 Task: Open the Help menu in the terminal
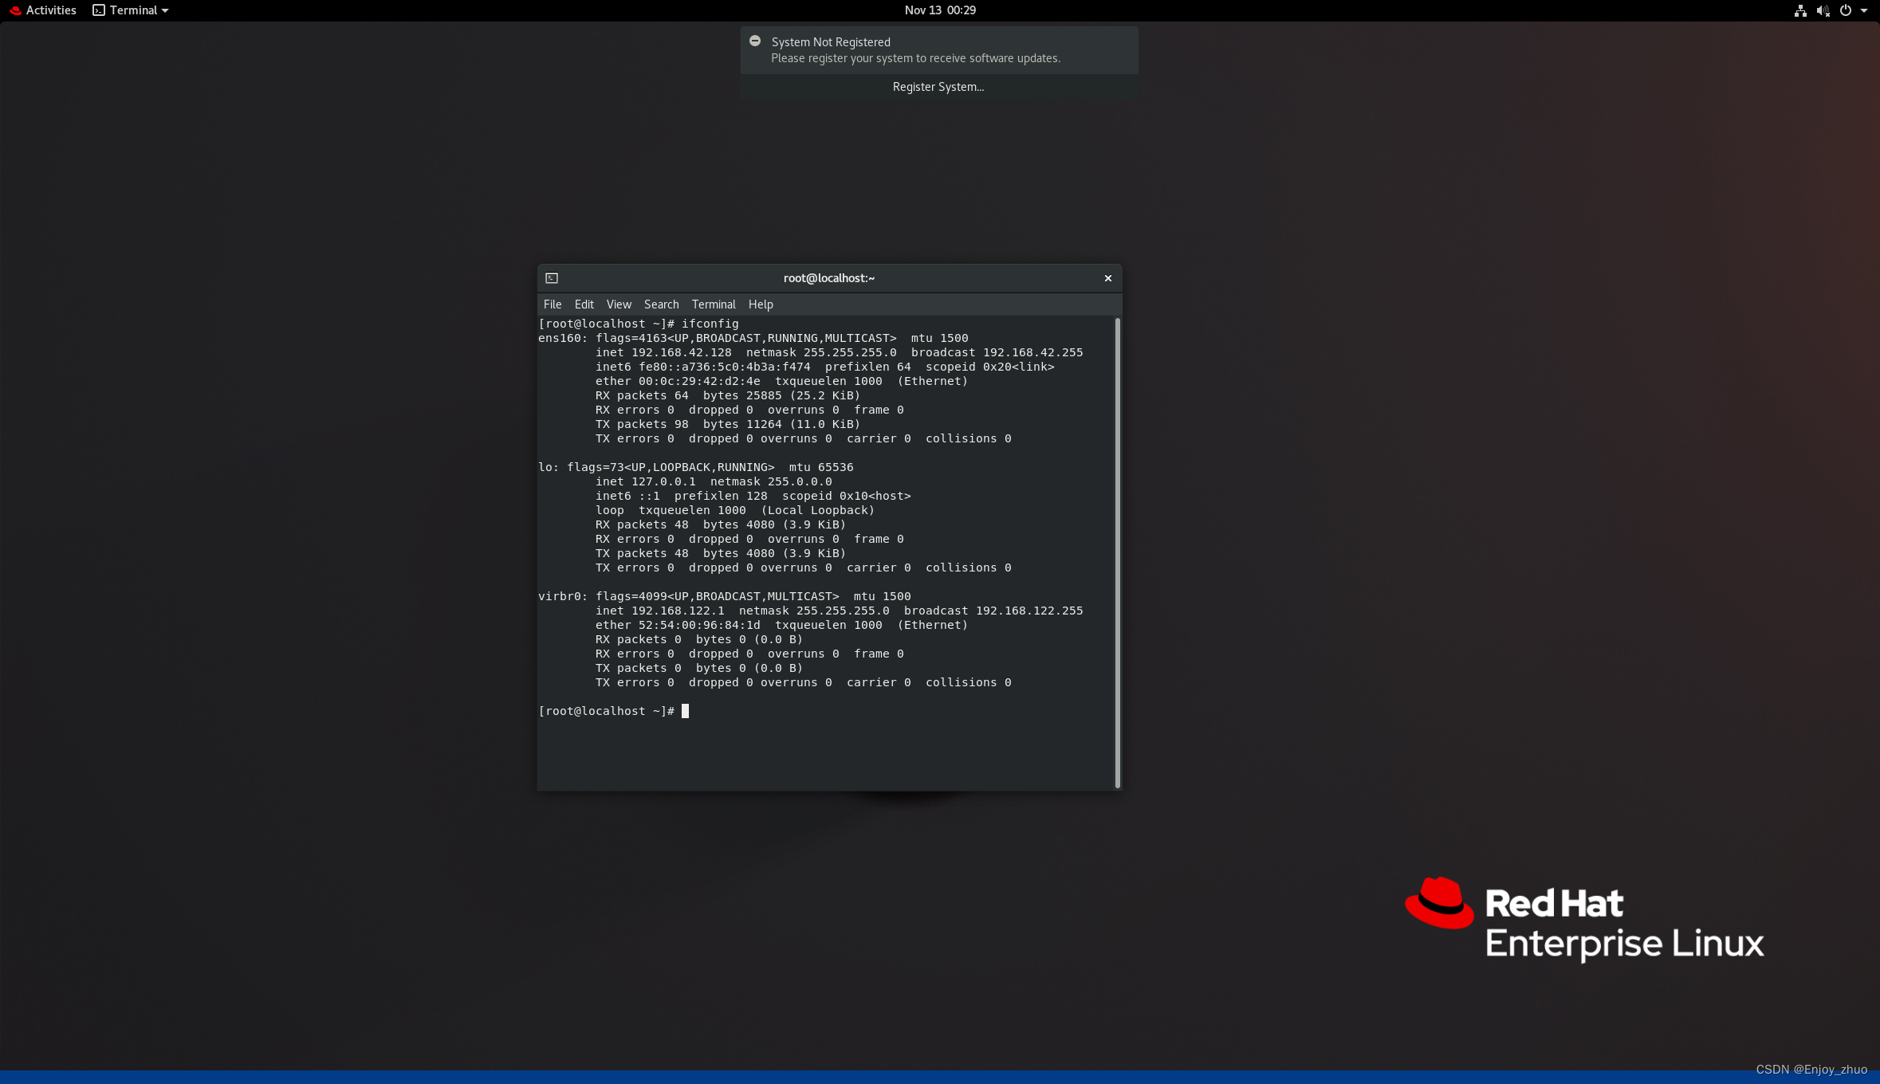(760, 304)
